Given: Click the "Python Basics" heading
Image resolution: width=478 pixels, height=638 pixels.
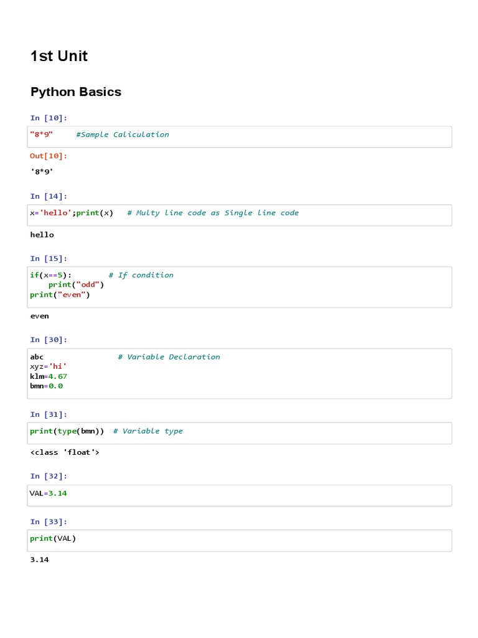Looking at the screenshot, I should tap(76, 92).
